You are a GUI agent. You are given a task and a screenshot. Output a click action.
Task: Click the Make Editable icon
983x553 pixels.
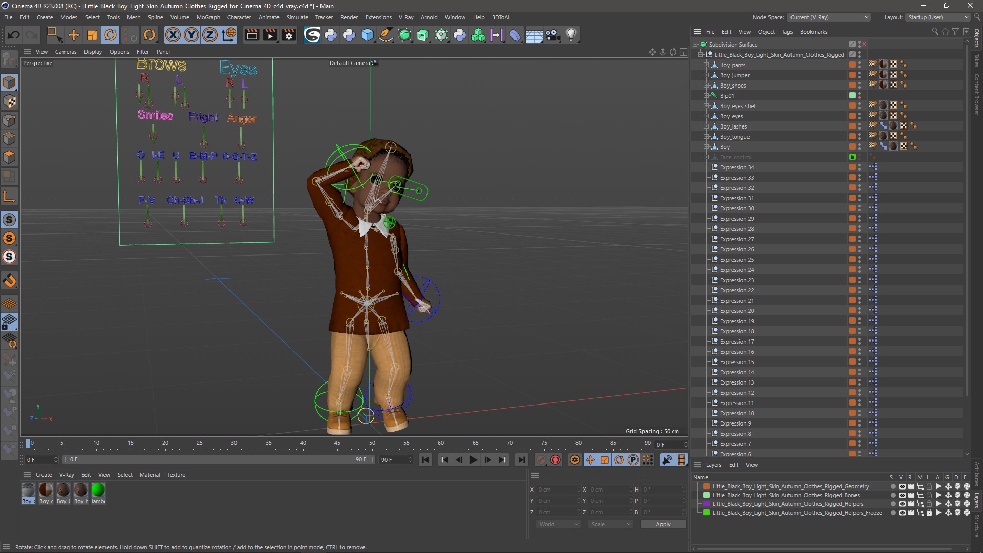(x=9, y=60)
